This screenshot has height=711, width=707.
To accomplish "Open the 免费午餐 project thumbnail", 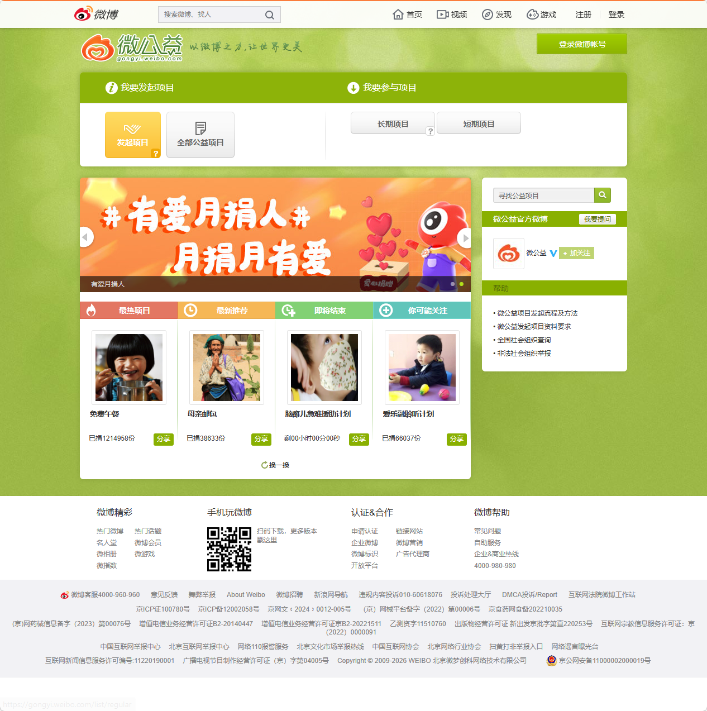I will pos(128,368).
